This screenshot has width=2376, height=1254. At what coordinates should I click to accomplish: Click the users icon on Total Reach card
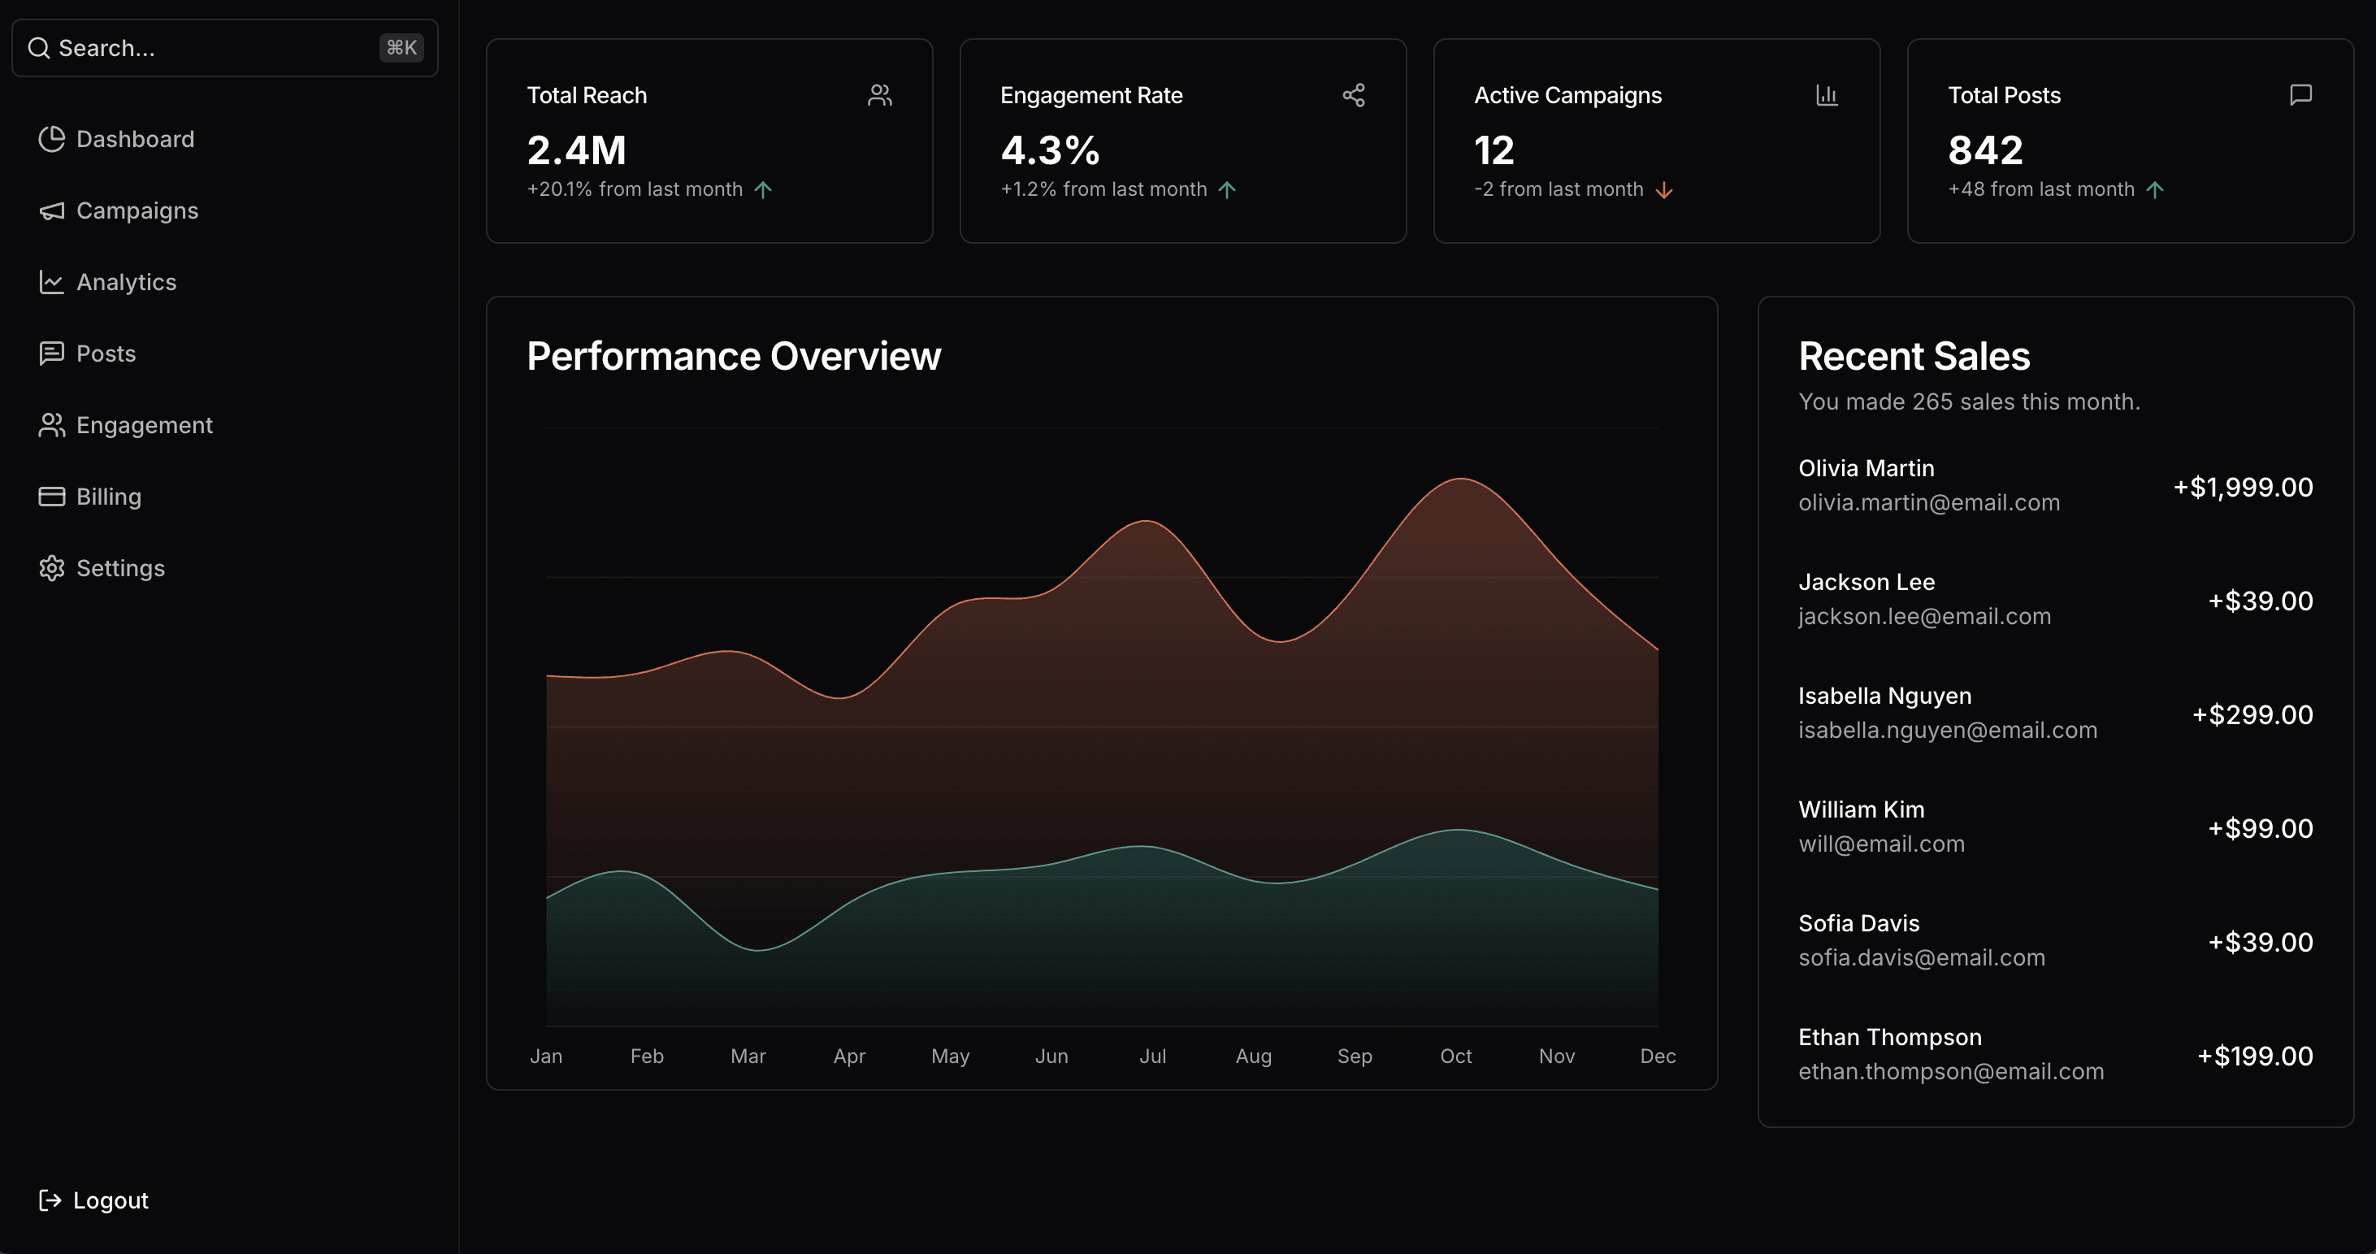(880, 93)
